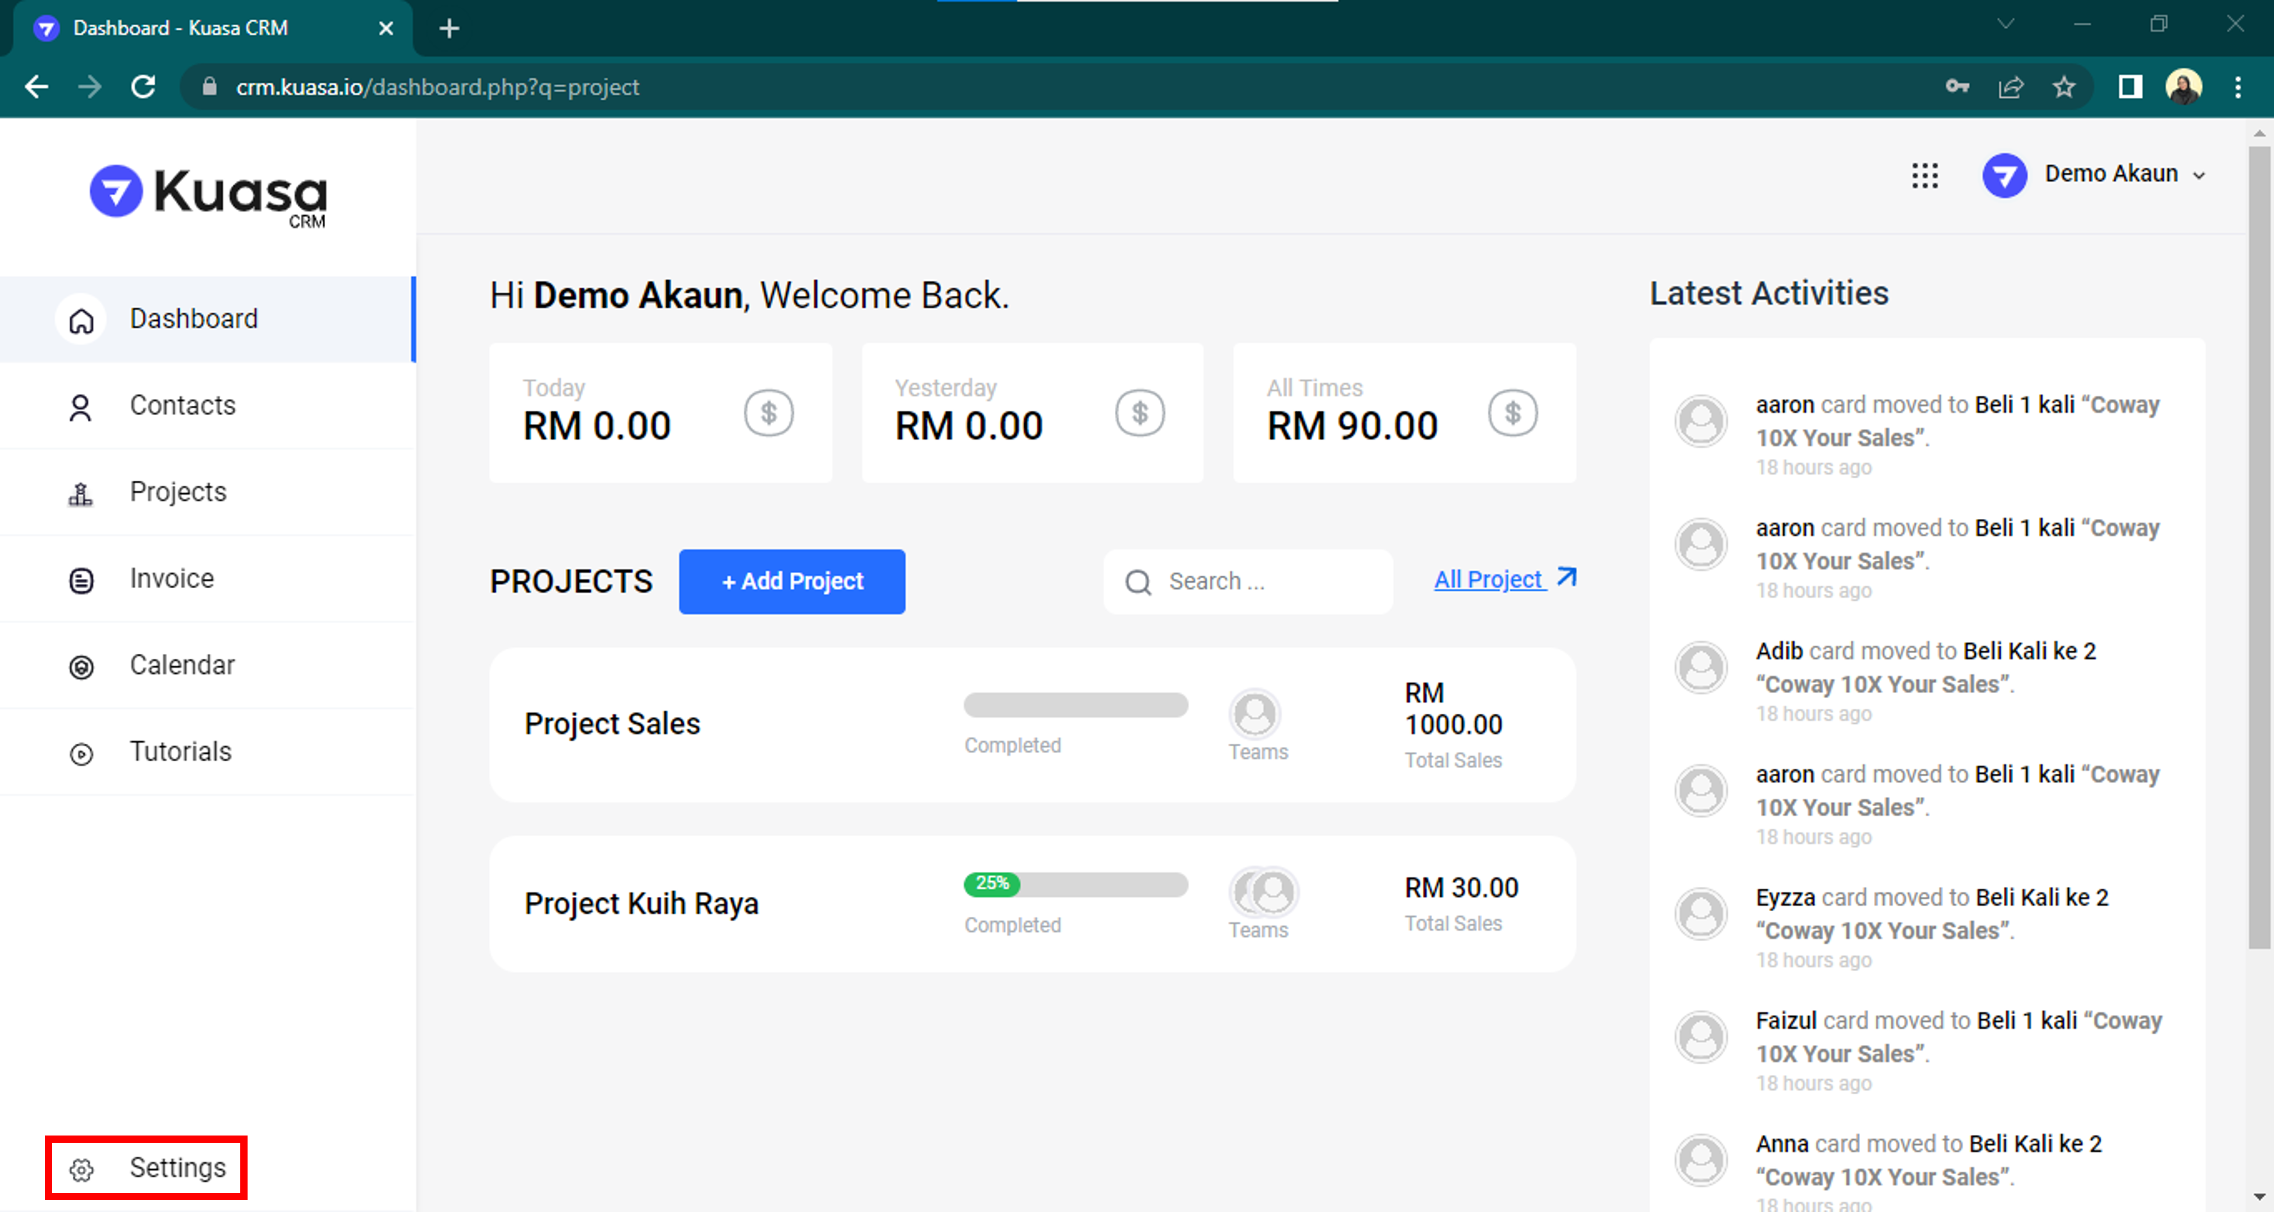Image resolution: width=2274 pixels, height=1212 pixels.
Task: Click the All Times dollar icon
Action: 1512,413
